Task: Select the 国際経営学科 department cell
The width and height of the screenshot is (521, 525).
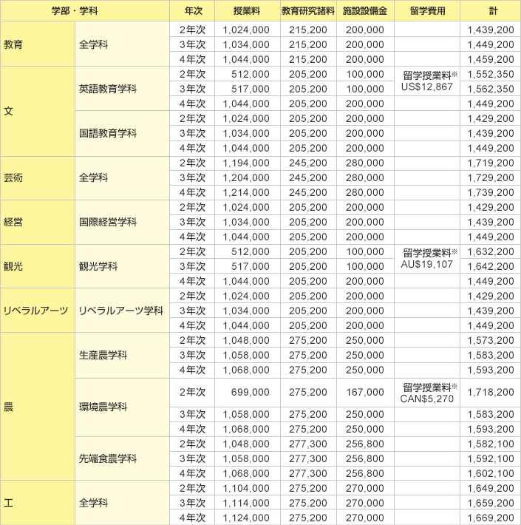Action: [122, 222]
